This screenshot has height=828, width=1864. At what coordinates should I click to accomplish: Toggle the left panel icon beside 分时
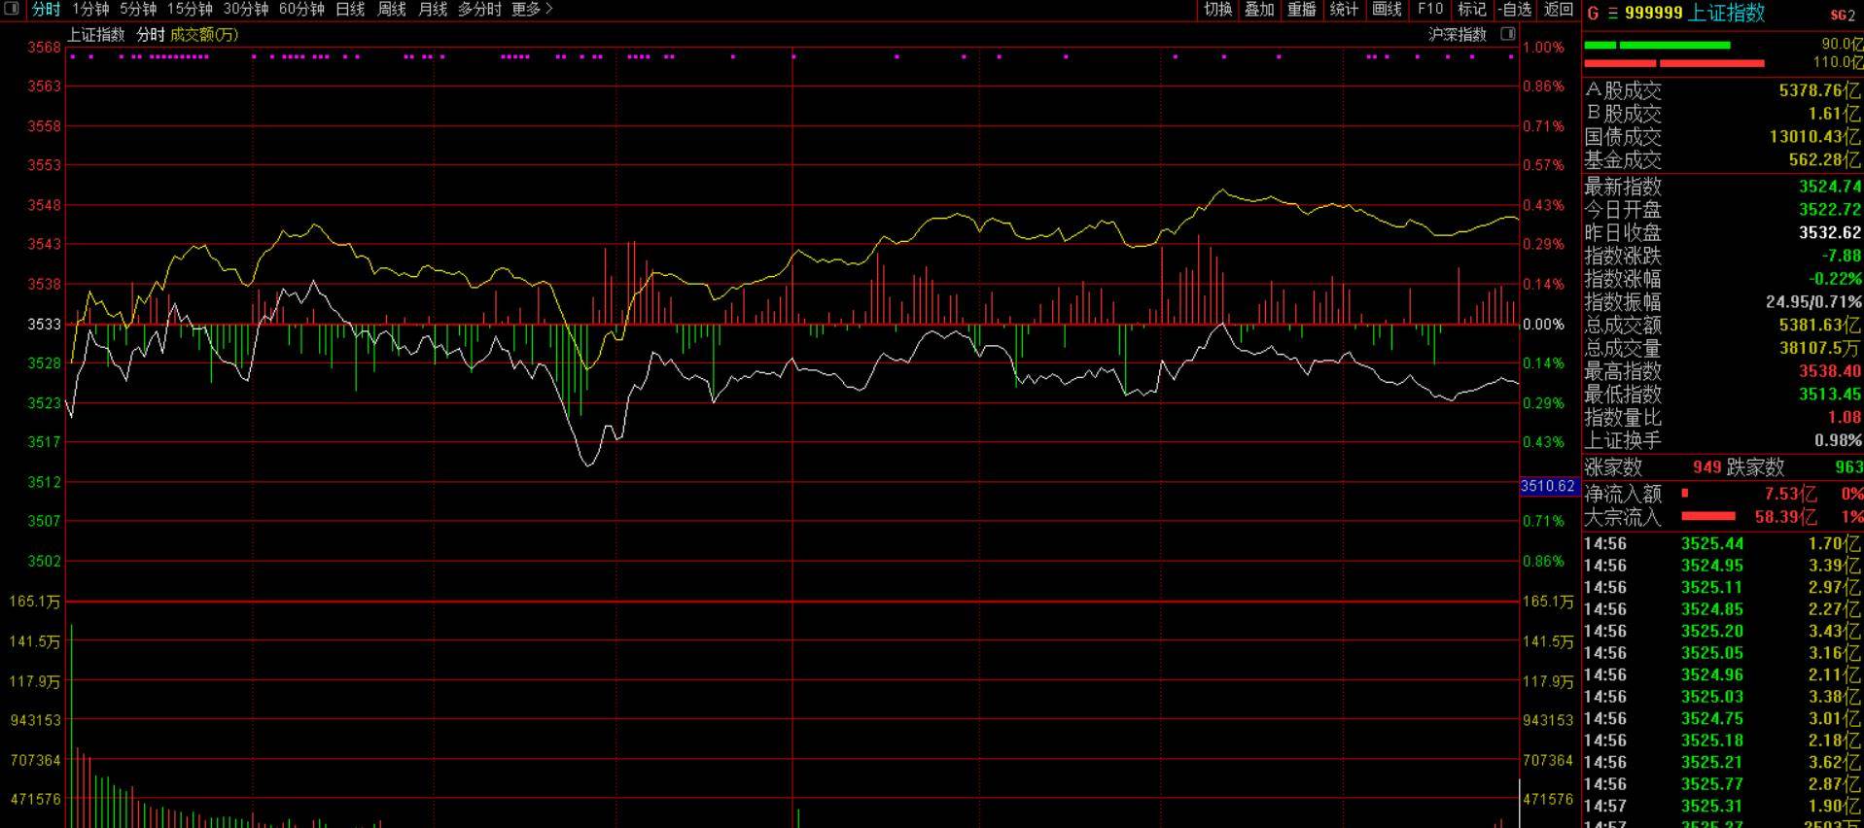(x=13, y=9)
